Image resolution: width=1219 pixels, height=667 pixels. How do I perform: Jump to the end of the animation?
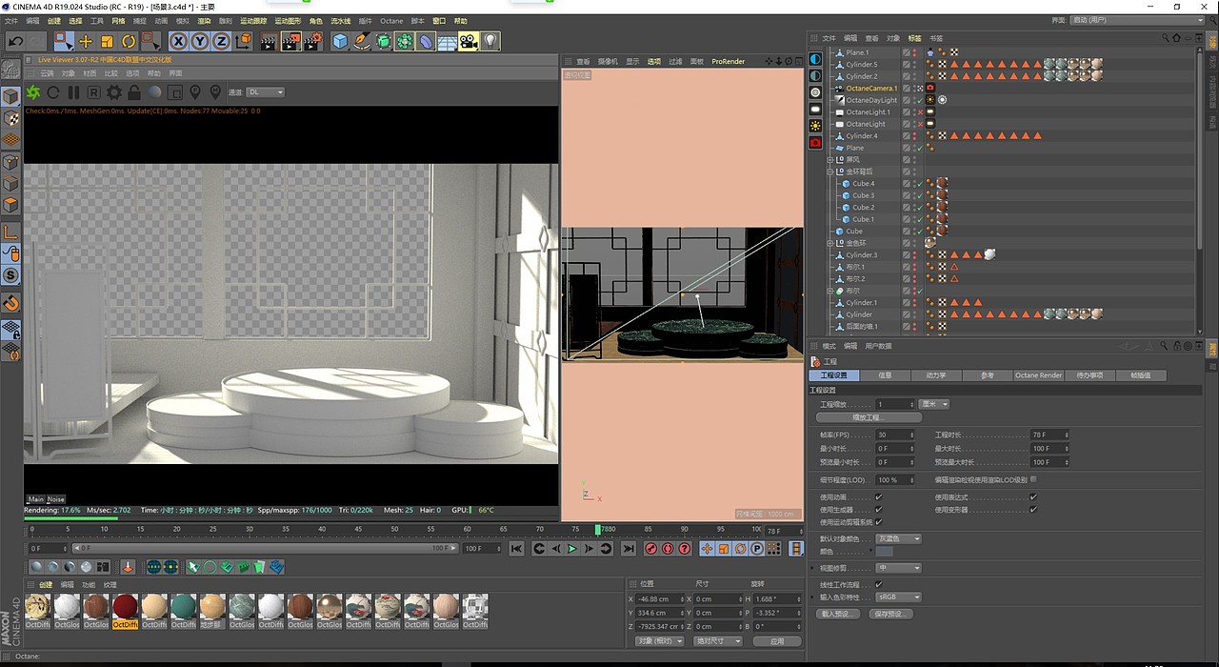click(x=629, y=549)
